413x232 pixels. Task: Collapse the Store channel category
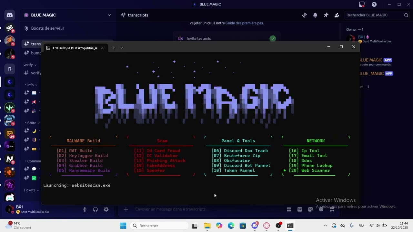(32, 123)
